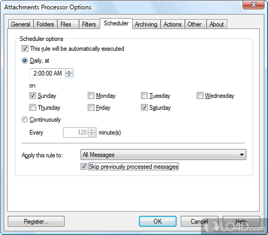Check the Wednesday checkbox
268x235 pixels.
(x=200, y=96)
